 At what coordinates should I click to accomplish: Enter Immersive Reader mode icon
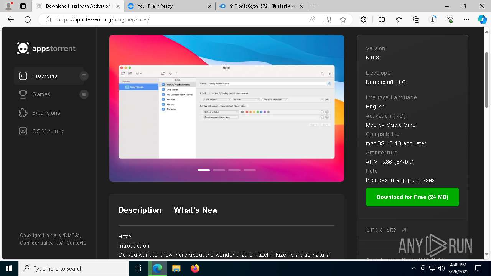(328, 20)
